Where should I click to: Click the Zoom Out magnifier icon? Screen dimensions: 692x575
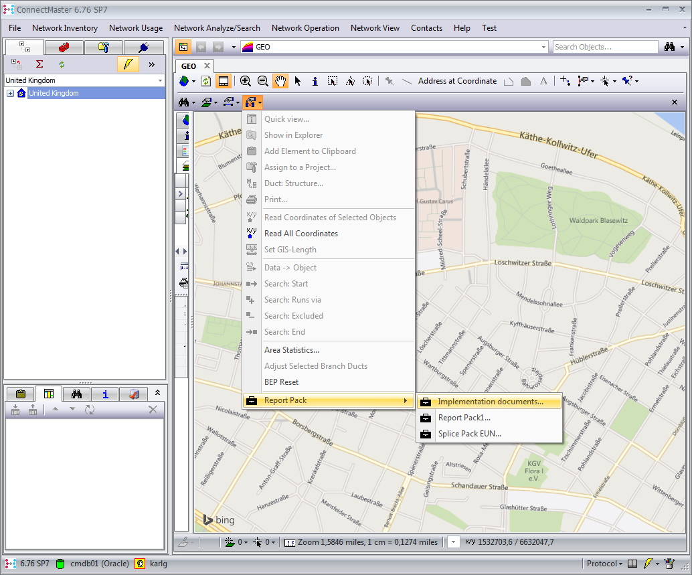coord(262,81)
